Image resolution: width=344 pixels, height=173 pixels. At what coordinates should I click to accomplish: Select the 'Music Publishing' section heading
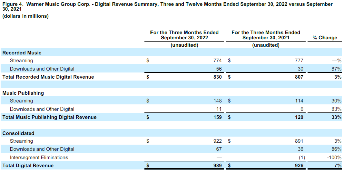coord(23,93)
